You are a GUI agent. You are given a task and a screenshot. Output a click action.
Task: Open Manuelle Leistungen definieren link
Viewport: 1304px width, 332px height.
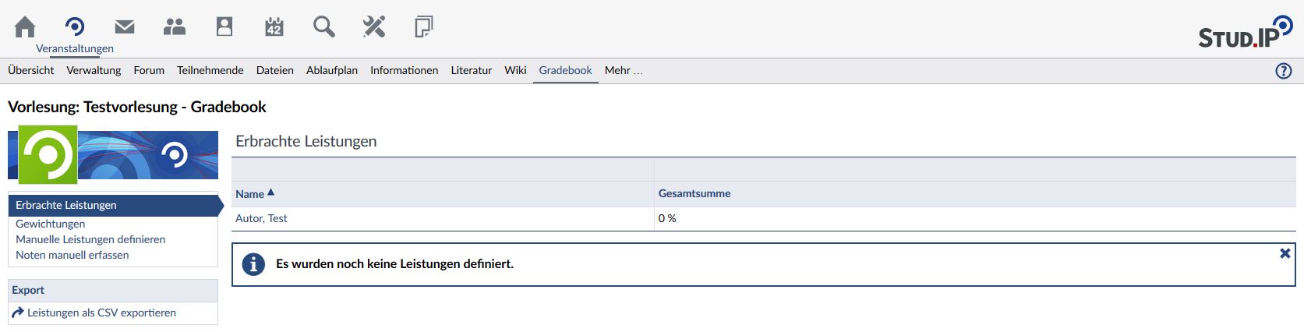90,239
